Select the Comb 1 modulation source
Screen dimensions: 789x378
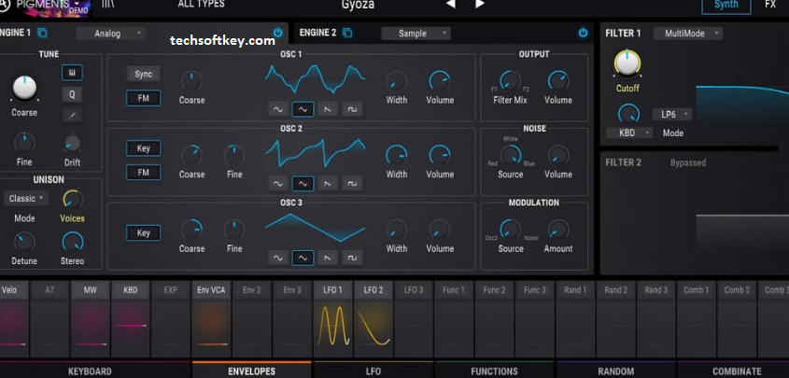pyautogui.click(x=697, y=290)
